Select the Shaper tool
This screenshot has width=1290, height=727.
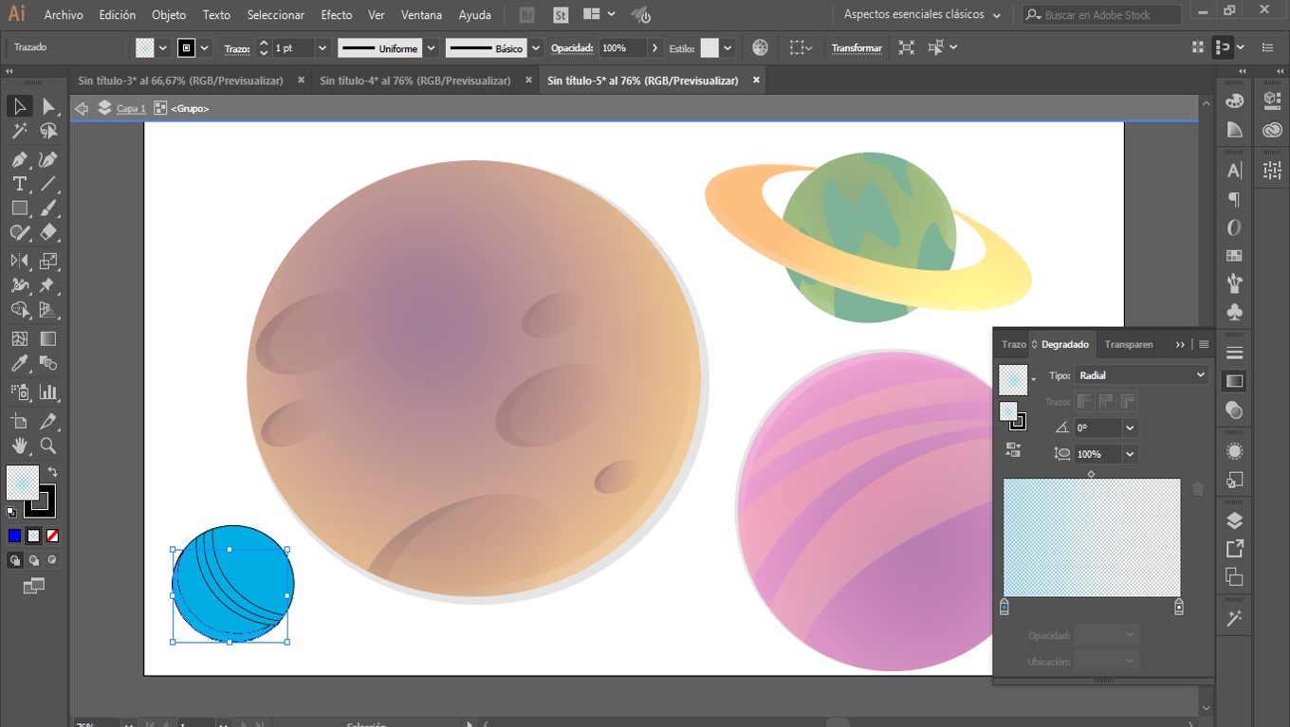point(19,232)
